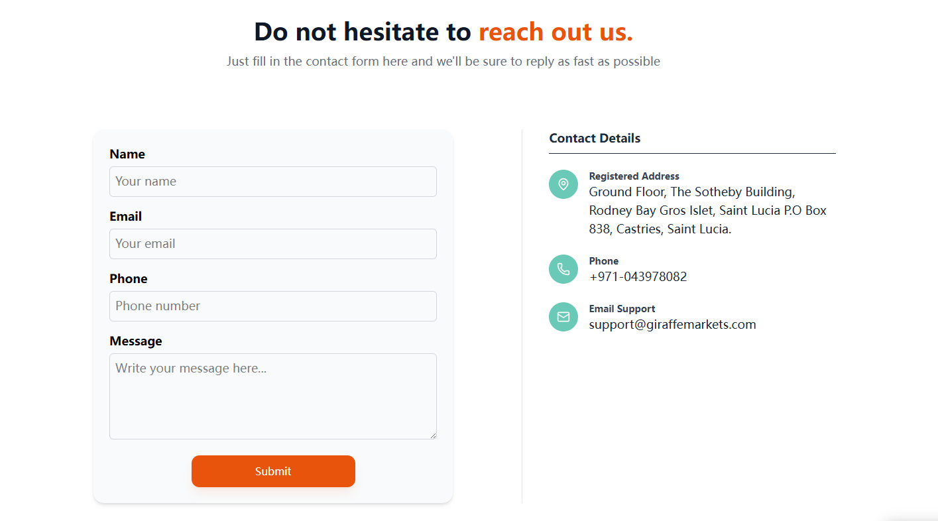Click the Phone label in the form
This screenshot has width=938, height=521.
(x=128, y=279)
